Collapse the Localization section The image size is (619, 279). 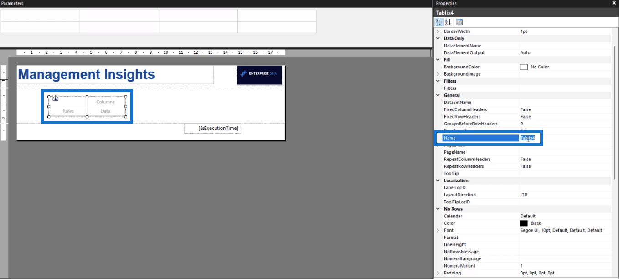(438, 181)
